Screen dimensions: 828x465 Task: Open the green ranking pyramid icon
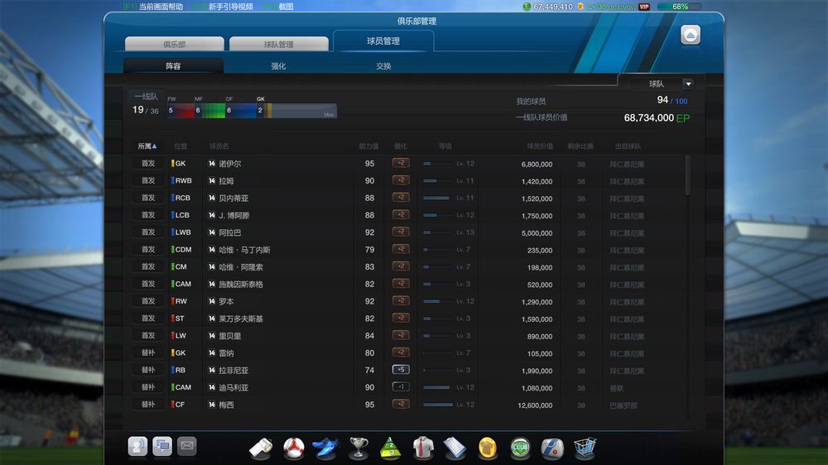390,448
